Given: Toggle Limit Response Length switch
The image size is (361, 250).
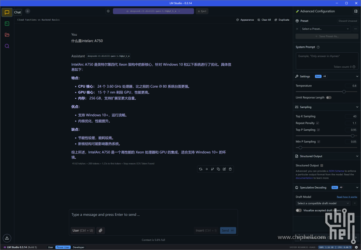Looking at the screenshot, I should (x=329, y=98).
